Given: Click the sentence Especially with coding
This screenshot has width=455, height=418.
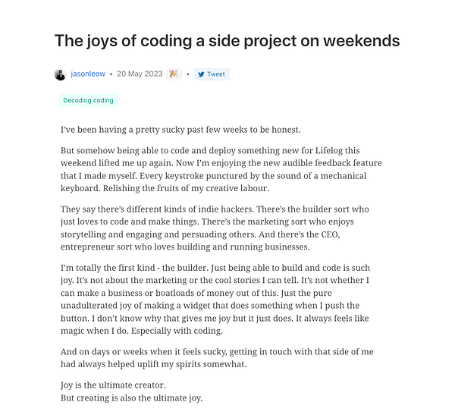Looking at the screenshot, I should click(x=177, y=331).
